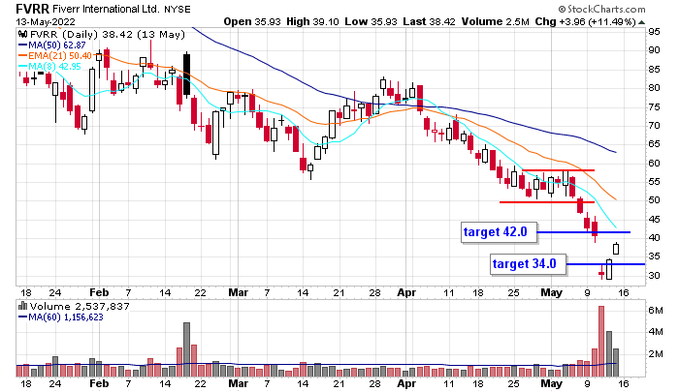Click the 95 price axis label
The height and width of the screenshot is (392, 679).
[654, 32]
